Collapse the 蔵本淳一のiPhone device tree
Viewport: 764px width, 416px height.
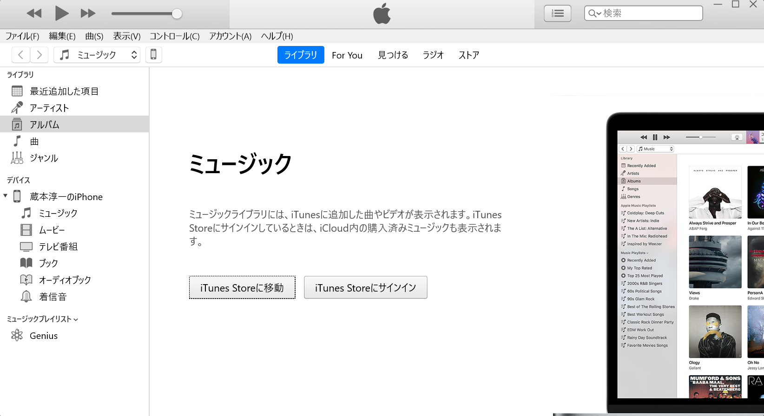coord(5,196)
